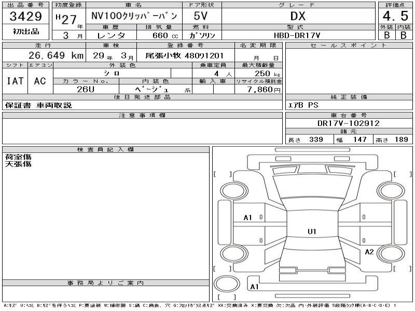The image size is (415, 311).
Task: Click lot number 3429
Action: tap(25, 17)
